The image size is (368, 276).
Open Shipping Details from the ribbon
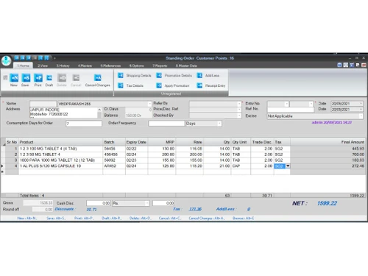click(x=135, y=75)
